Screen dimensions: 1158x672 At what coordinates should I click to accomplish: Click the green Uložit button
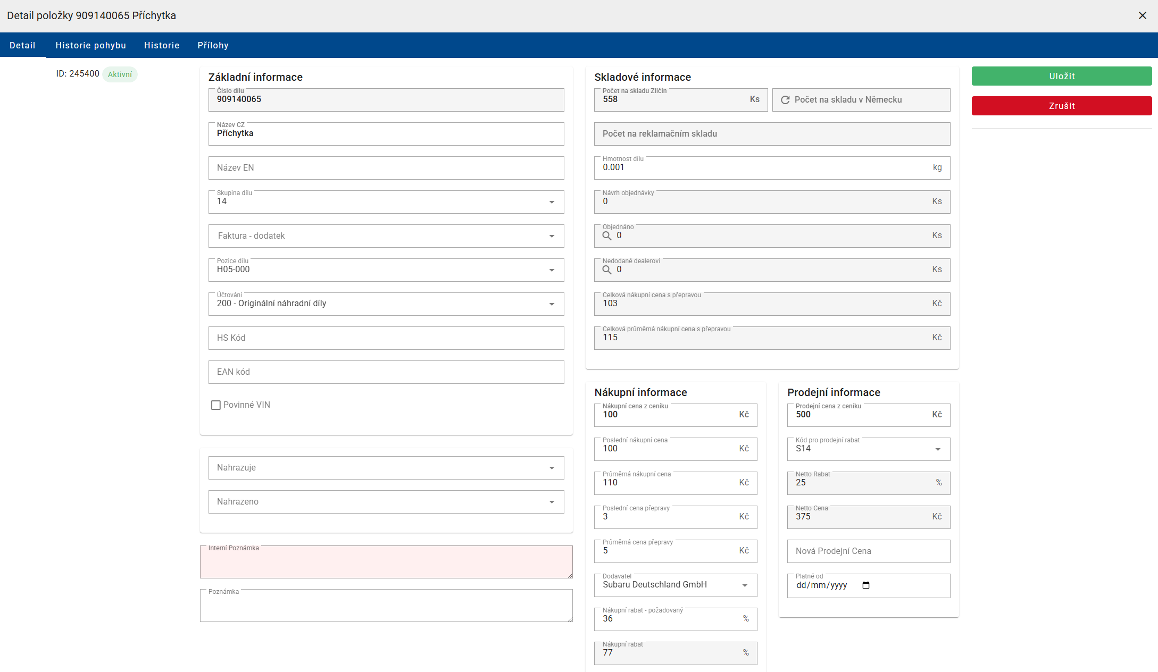pyautogui.click(x=1062, y=76)
